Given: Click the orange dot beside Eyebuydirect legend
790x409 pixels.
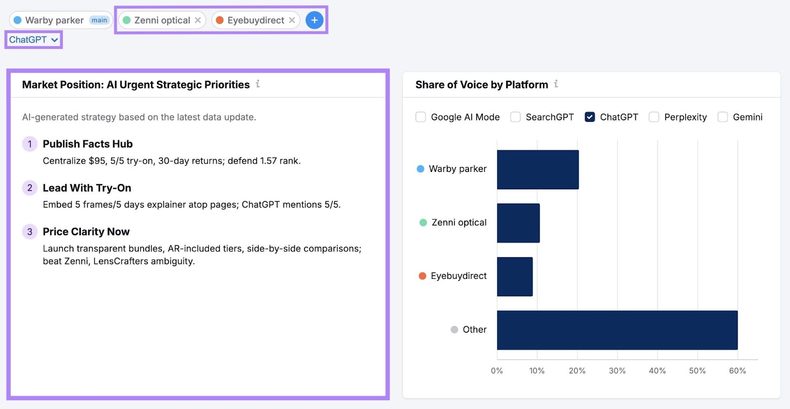Looking at the screenshot, I should point(422,276).
